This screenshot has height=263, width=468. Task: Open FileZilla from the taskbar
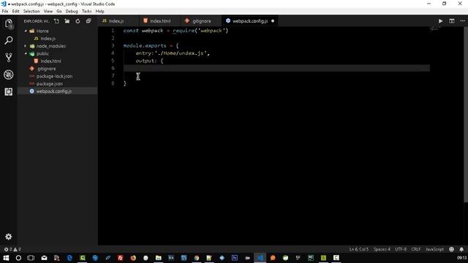coord(120,258)
